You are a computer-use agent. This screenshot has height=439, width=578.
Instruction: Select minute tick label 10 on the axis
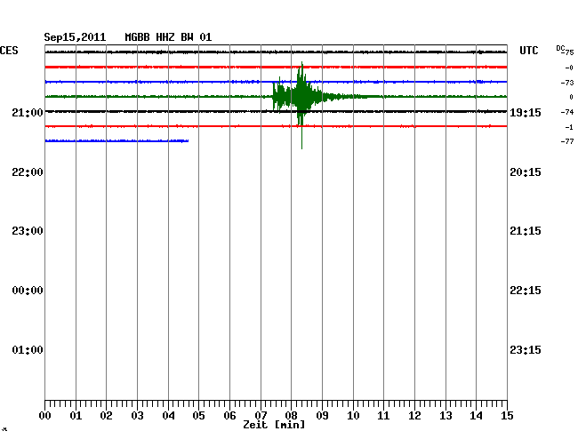[x=353, y=416]
